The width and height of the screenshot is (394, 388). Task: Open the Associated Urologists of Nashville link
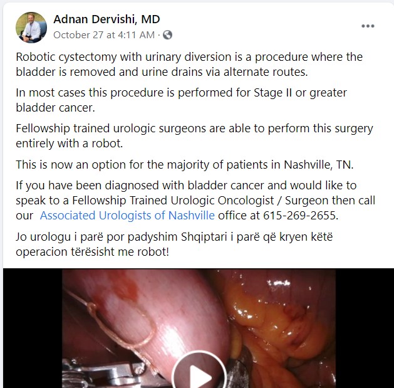127,215
